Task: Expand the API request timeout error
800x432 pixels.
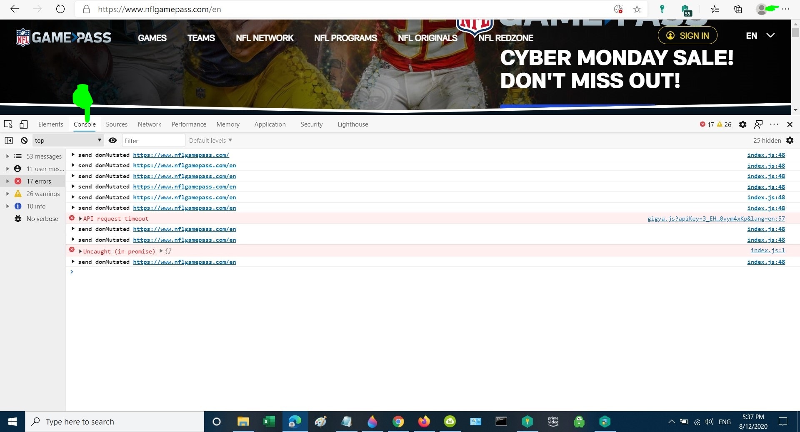Action: tap(80, 218)
